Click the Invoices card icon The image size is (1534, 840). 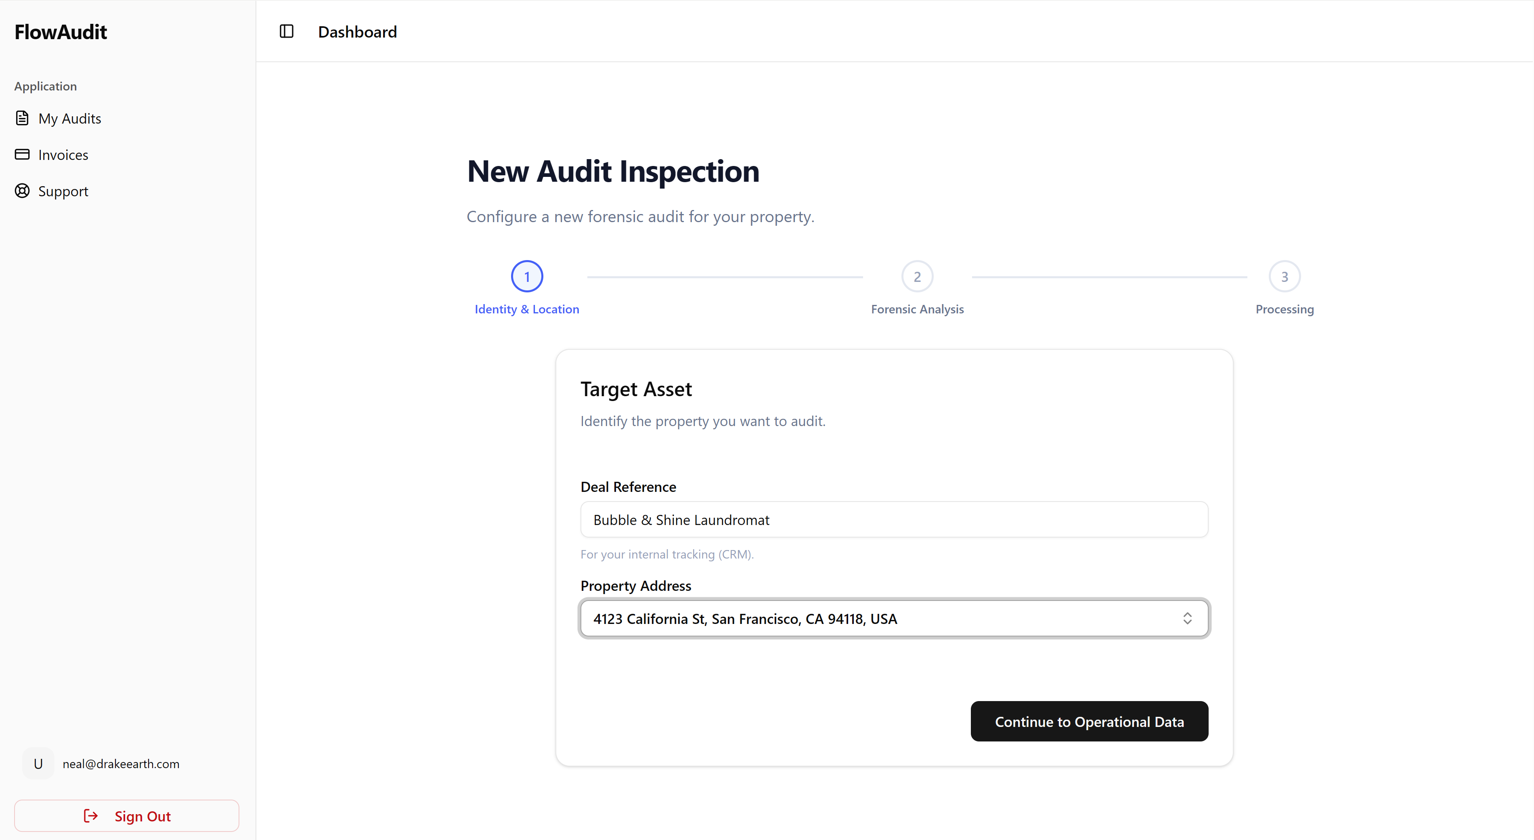click(x=22, y=154)
